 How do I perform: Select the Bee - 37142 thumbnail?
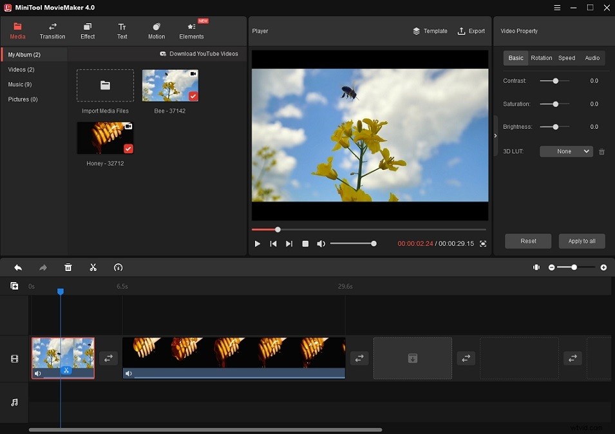169,84
